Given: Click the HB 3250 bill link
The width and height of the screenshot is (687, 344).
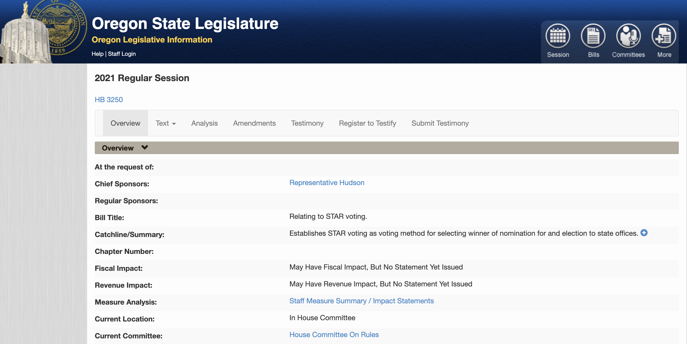Looking at the screenshot, I should click(x=109, y=100).
